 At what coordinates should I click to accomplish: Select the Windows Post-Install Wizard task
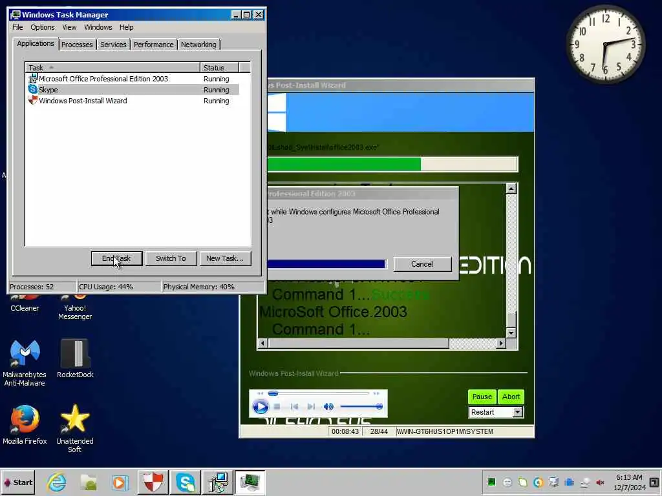[132, 101]
